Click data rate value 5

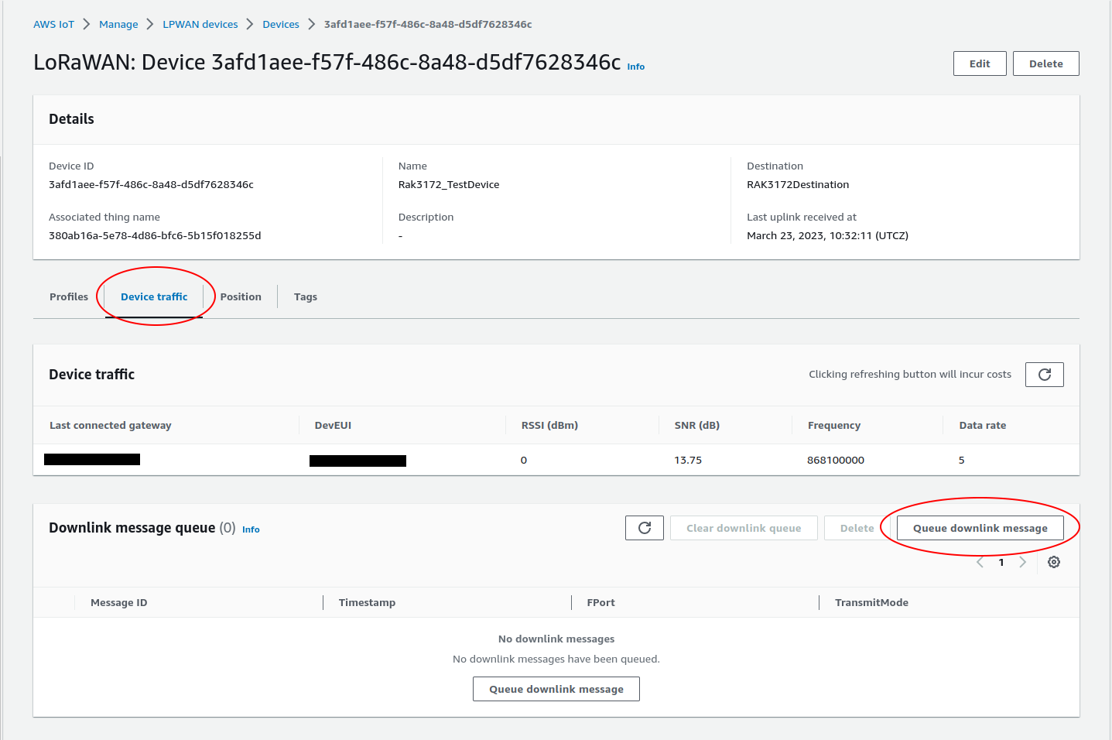tap(962, 460)
